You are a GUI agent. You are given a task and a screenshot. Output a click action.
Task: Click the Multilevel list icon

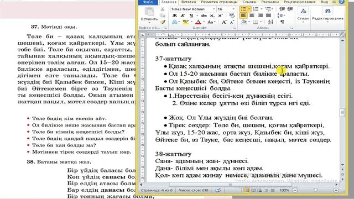[x=268, y=9]
